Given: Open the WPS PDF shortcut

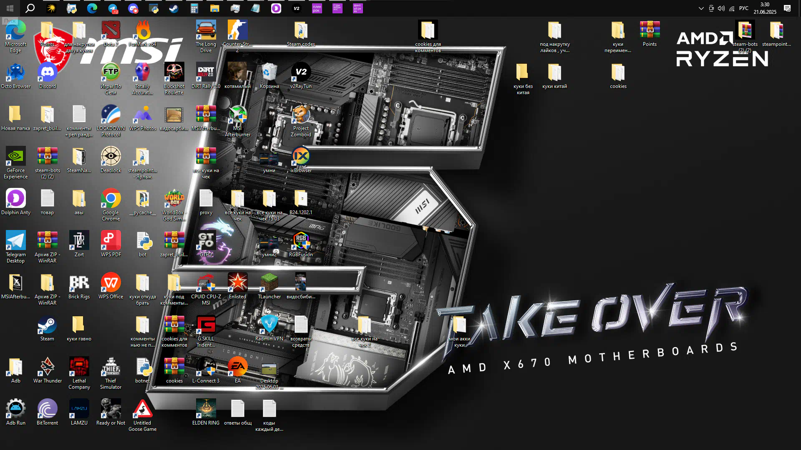Looking at the screenshot, I should [x=111, y=244].
